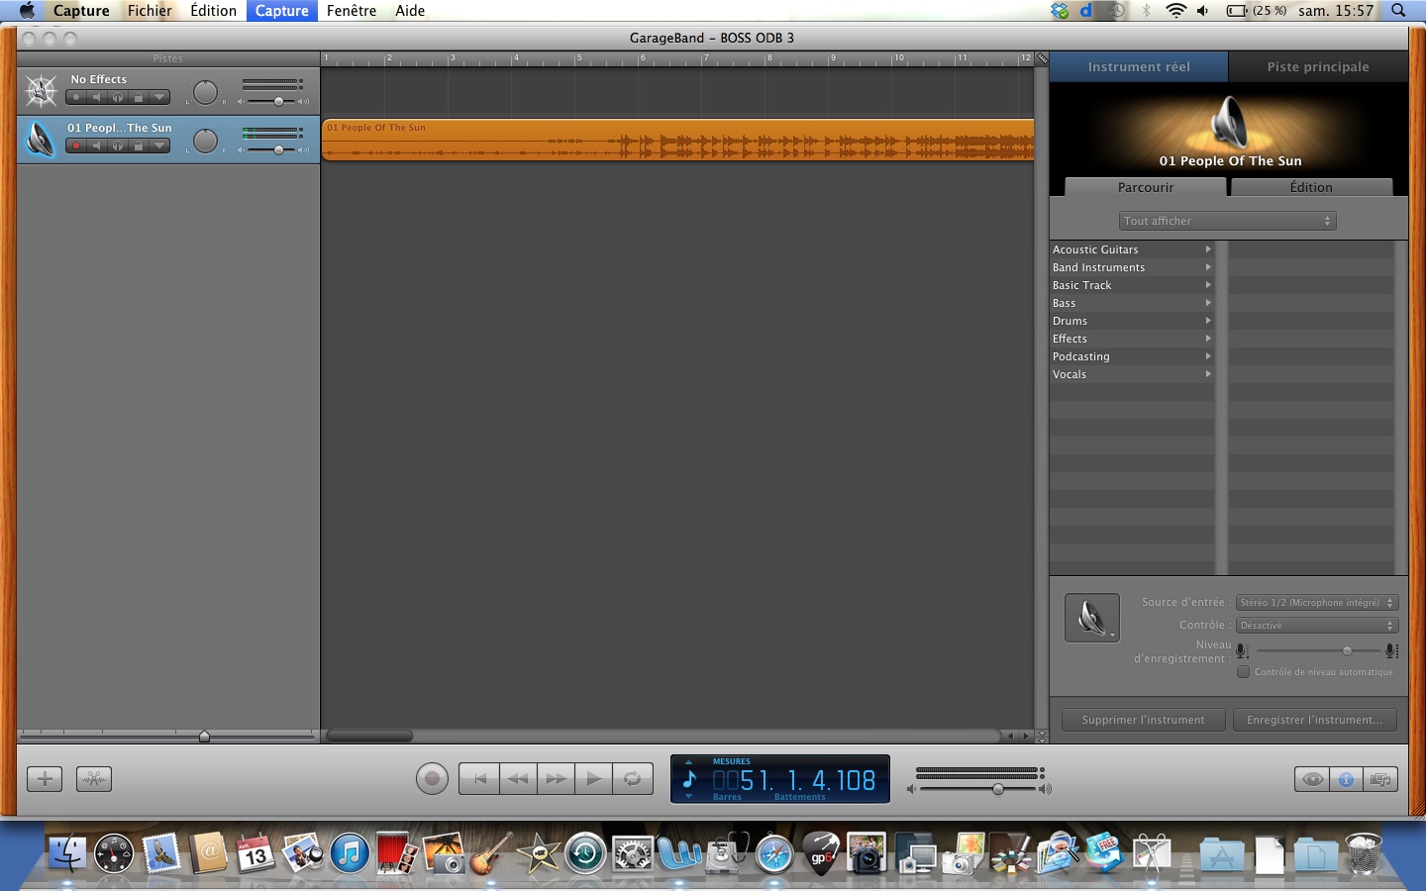
Task: Mute the 01 People Of The Sun track
Action: click(x=97, y=146)
